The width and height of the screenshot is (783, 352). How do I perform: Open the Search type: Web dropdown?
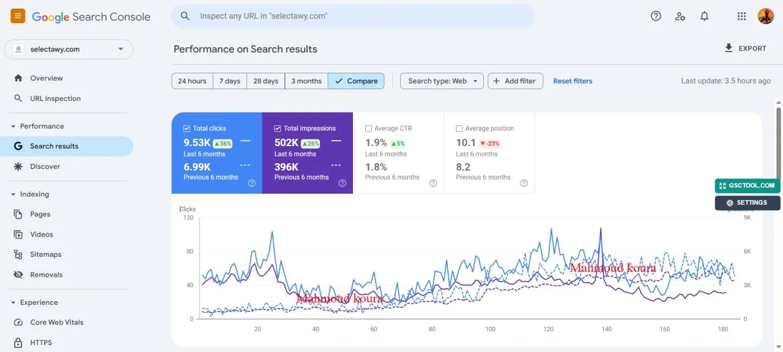pyautogui.click(x=442, y=81)
